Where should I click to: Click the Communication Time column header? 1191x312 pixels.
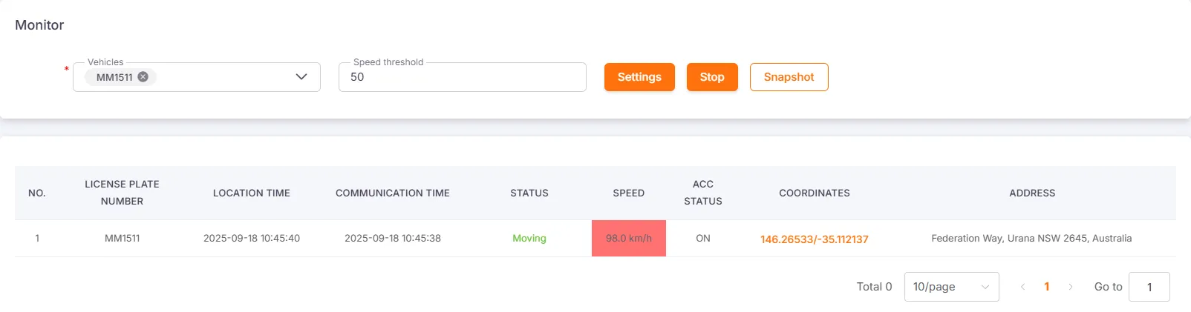pyautogui.click(x=393, y=193)
